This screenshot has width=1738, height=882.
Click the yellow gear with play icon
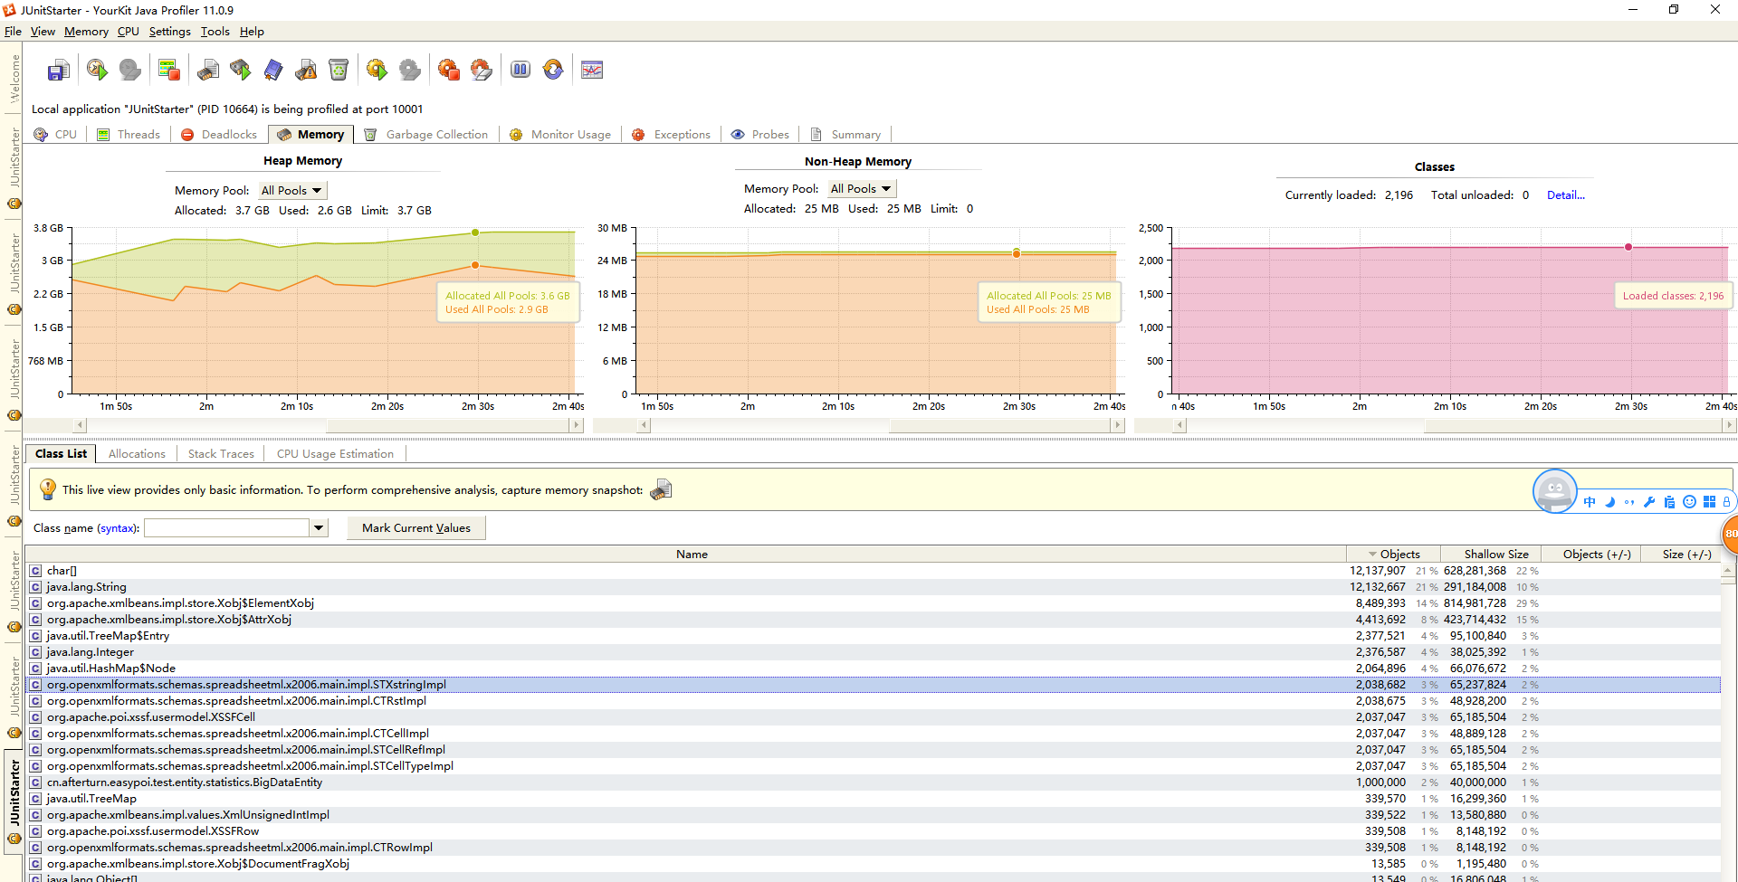point(377,70)
